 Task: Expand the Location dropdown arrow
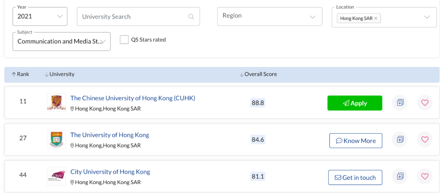click(427, 17)
